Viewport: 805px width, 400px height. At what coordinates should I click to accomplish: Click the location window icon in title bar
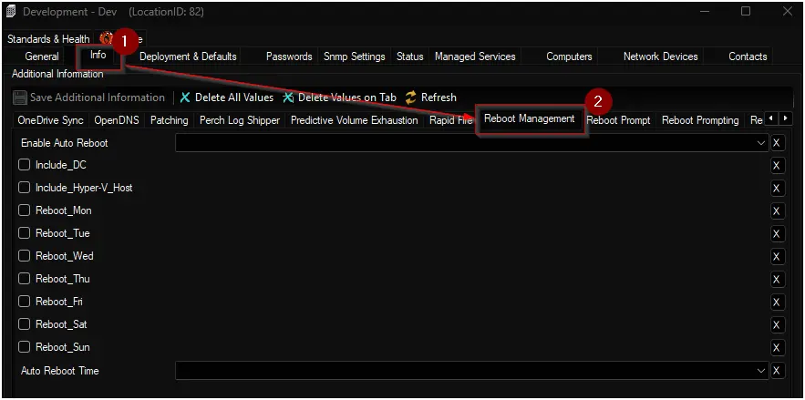pos(11,12)
